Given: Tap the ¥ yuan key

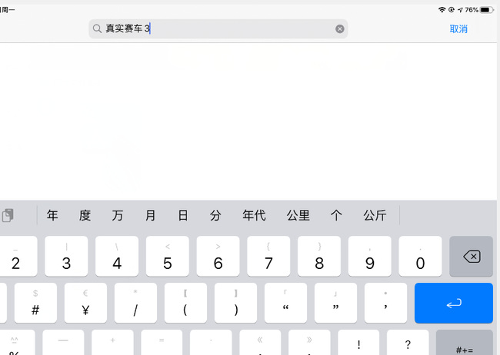Looking at the screenshot, I should pyautogui.click(x=85, y=303).
